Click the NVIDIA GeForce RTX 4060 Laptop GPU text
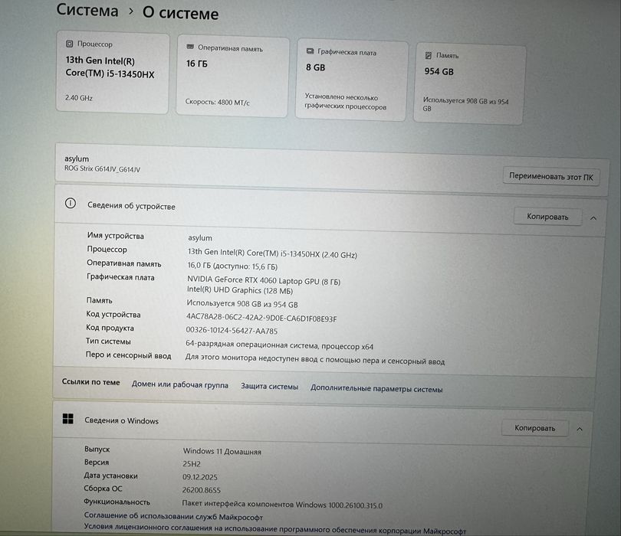This screenshot has width=621, height=536. pos(264,280)
